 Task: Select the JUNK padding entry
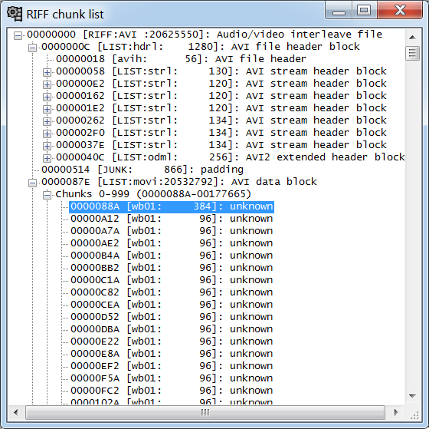tap(142, 170)
